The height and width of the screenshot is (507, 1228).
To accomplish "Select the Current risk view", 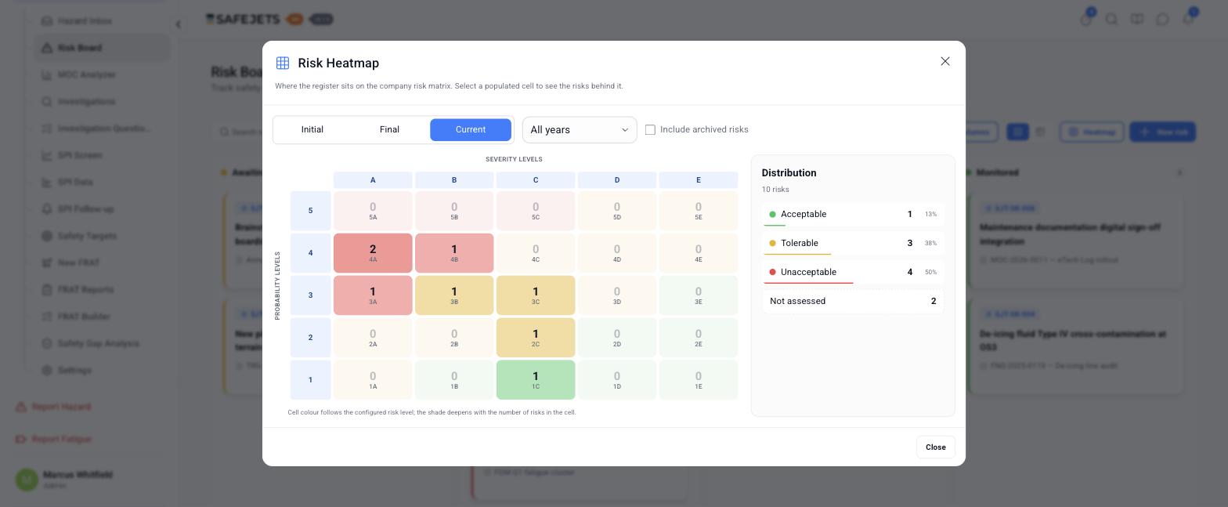I will point(471,129).
